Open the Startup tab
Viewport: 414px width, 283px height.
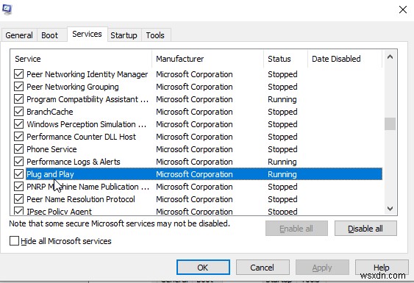124,35
